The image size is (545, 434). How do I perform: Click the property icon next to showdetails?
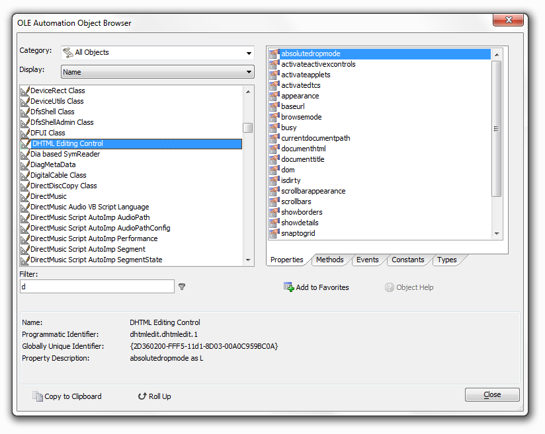(274, 223)
